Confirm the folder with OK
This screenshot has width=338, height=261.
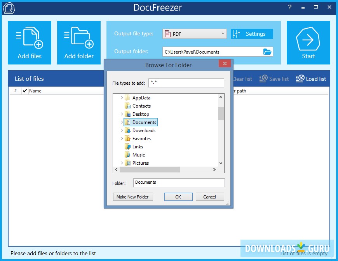pos(178,197)
